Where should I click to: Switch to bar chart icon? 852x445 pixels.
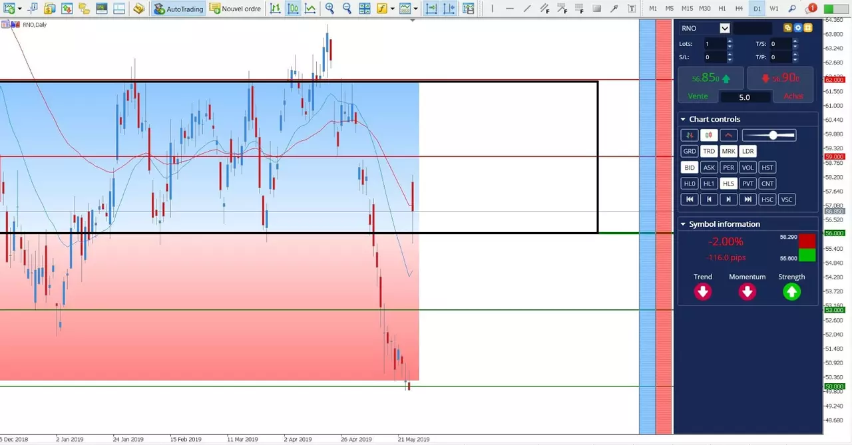click(275, 9)
